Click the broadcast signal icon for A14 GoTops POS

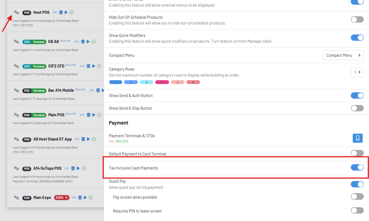pyautogui.click(x=67, y=168)
